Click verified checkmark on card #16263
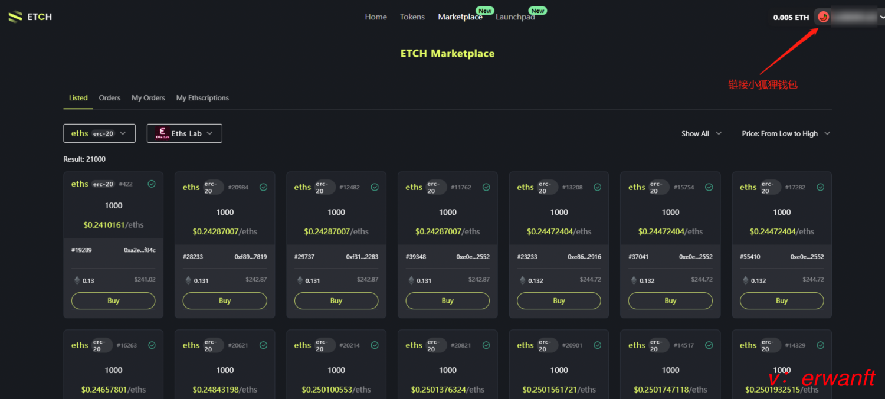Screen dimensions: 885x399 coord(152,345)
